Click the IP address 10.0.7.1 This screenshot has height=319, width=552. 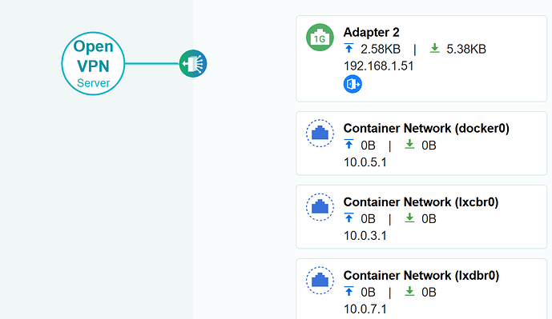pyautogui.click(x=365, y=309)
